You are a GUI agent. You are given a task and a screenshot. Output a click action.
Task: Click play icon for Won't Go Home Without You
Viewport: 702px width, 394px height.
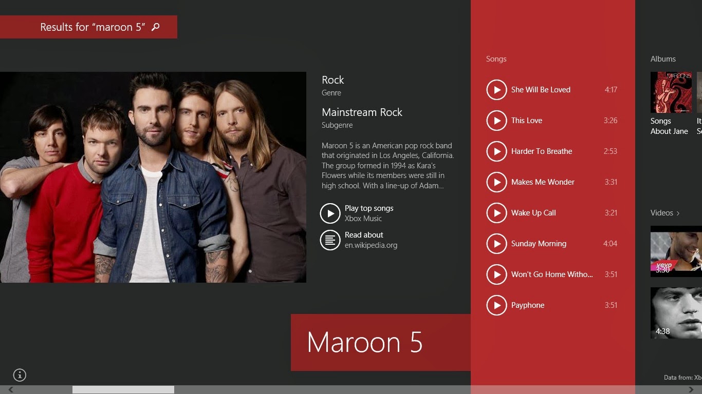coord(496,274)
